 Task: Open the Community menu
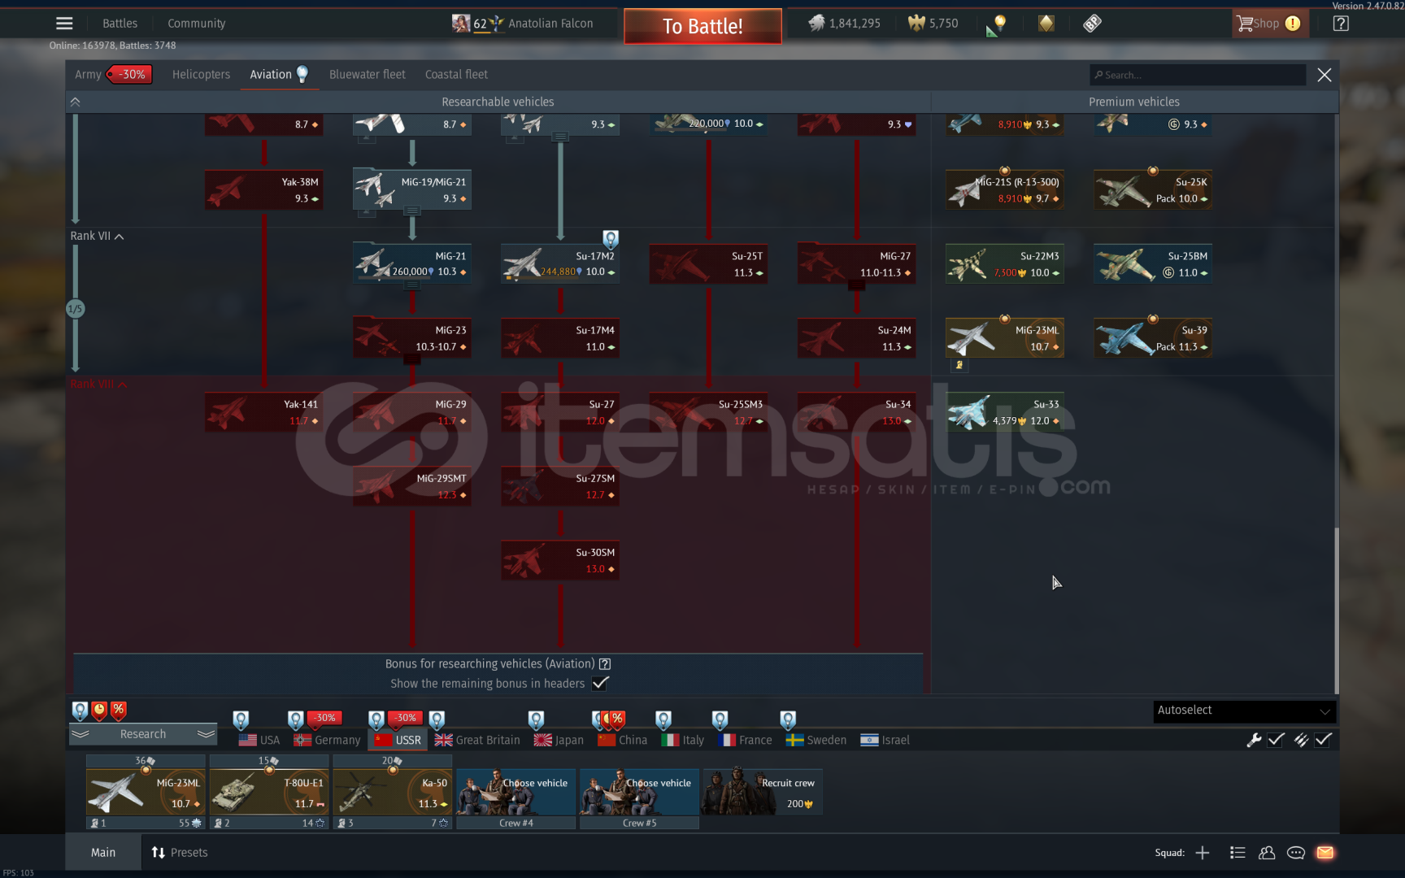196,24
